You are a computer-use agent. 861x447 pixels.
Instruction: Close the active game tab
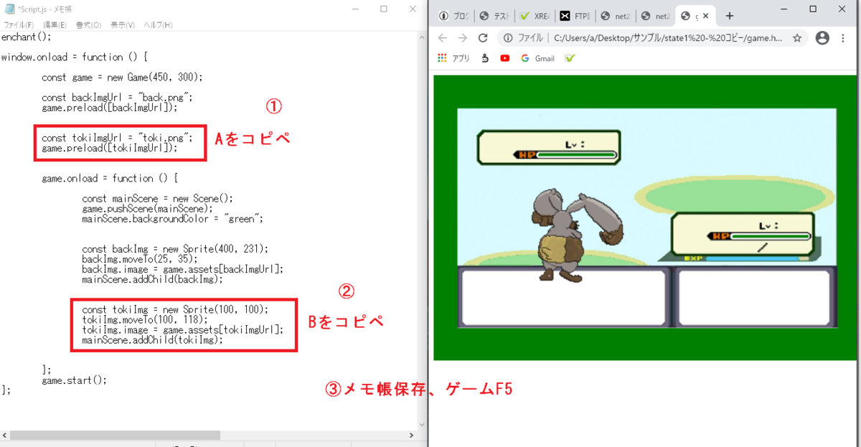coord(705,16)
